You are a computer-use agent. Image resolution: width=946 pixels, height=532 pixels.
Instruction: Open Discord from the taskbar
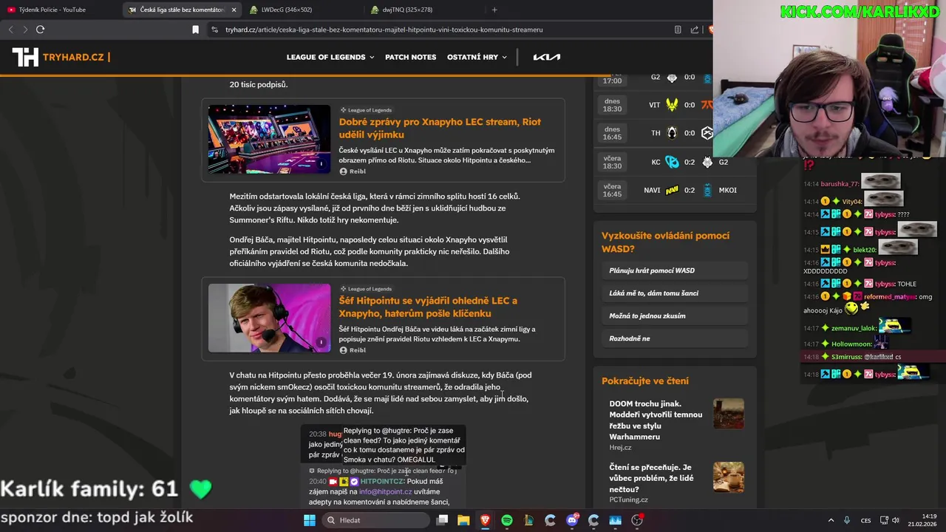click(572, 520)
